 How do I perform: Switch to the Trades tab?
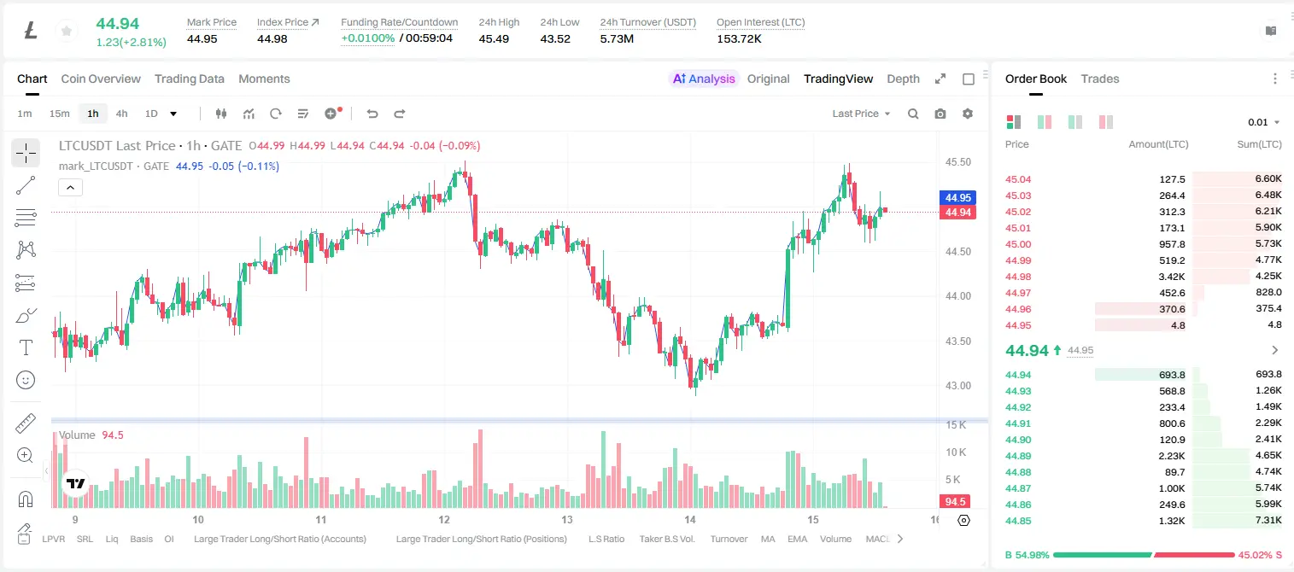[1099, 79]
